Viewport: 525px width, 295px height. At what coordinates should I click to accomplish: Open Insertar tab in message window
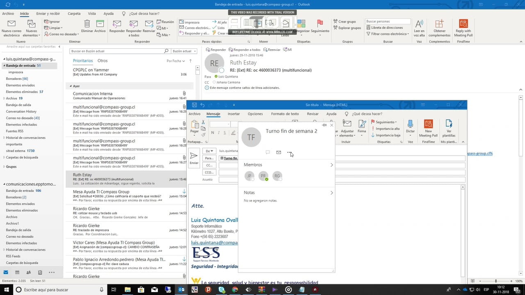click(x=234, y=114)
